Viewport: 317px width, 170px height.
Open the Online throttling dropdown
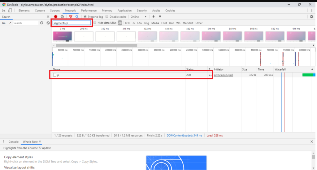tap(138, 17)
